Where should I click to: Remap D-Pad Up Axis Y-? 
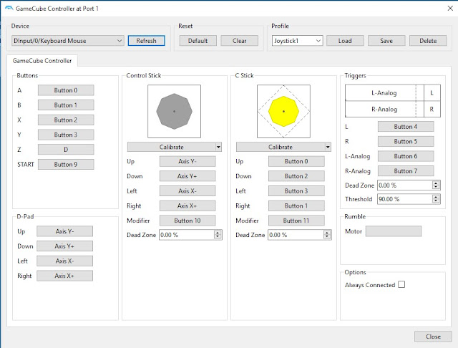(x=64, y=231)
